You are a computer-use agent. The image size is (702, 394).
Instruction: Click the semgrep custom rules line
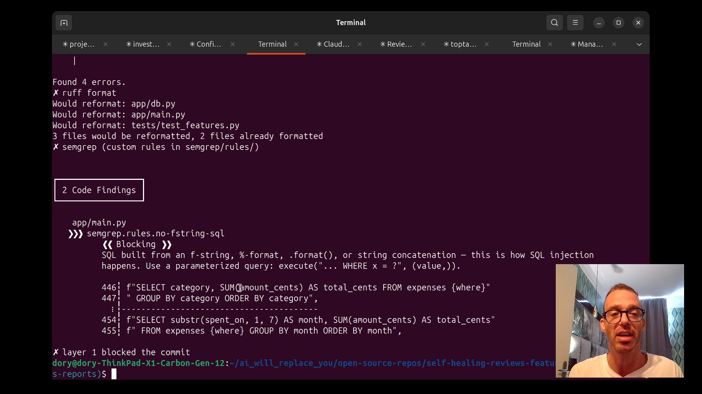tap(156, 147)
